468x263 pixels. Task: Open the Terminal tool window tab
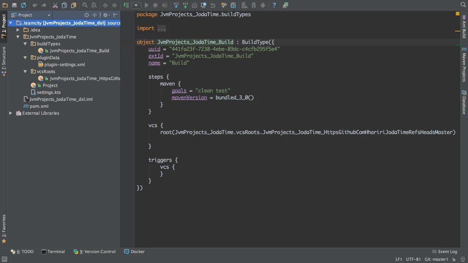click(x=53, y=252)
